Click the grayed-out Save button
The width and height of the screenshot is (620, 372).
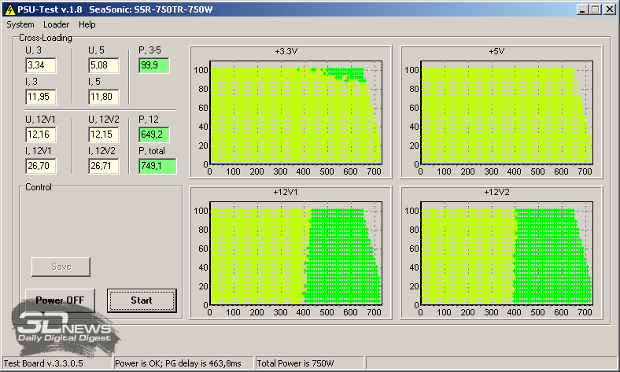point(61,267)
